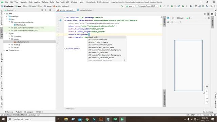
Task: Expand the manifests folder
Action: [7, 16]
